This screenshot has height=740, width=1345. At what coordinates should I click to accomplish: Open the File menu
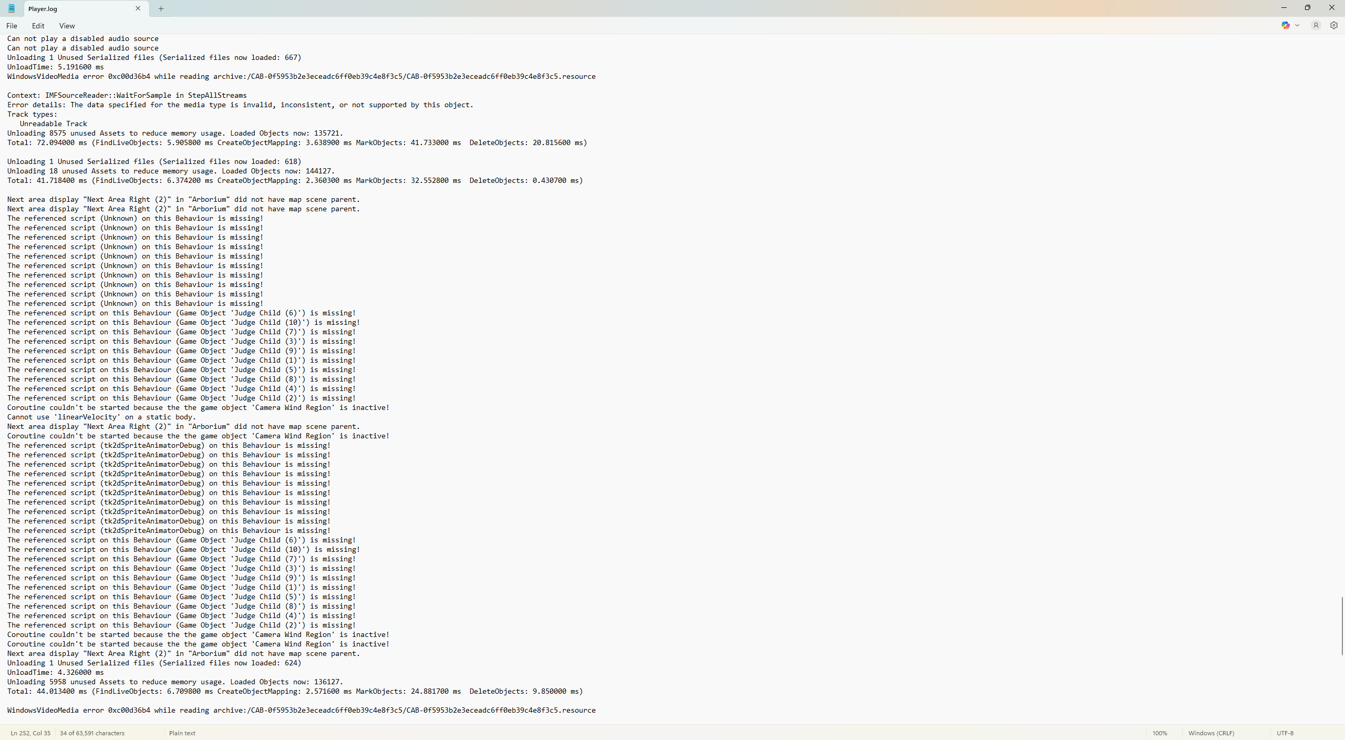tap(12, 26)
